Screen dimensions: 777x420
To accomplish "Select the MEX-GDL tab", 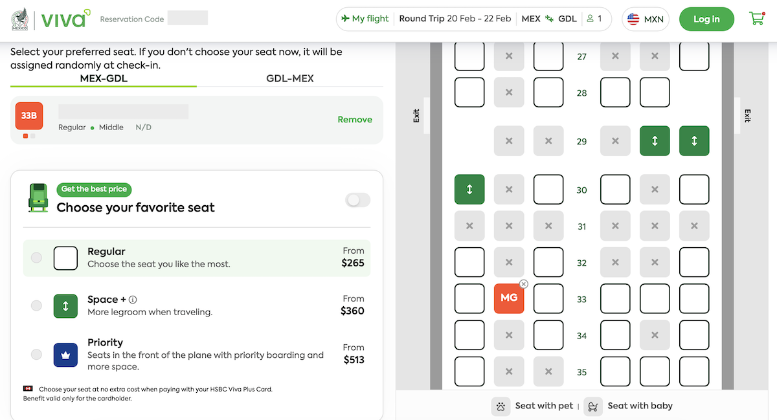I will tap(103, 78).
